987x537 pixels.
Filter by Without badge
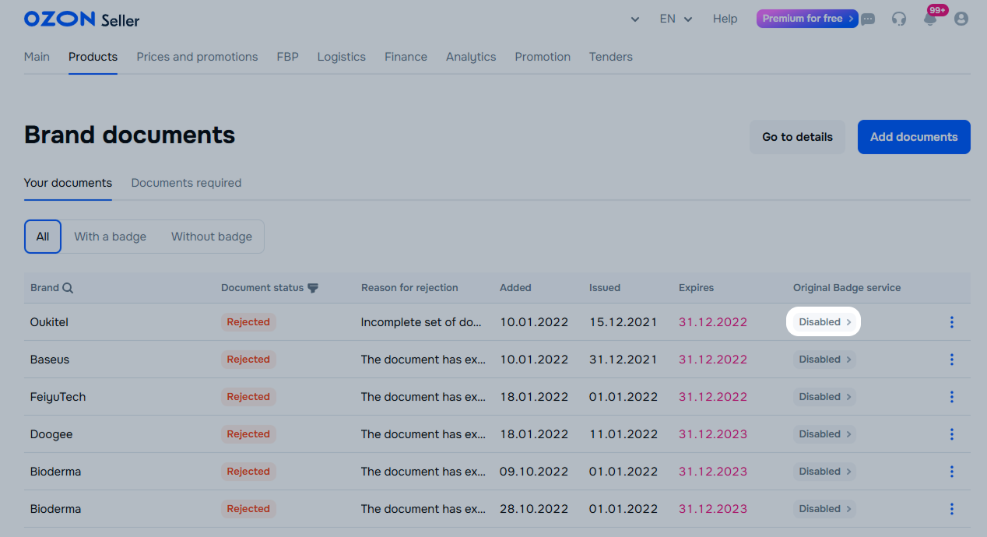click(212, 237)
